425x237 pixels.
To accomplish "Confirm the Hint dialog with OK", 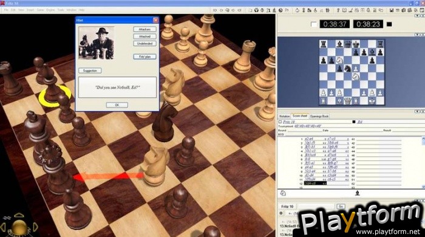I will [x=117, y=105].
